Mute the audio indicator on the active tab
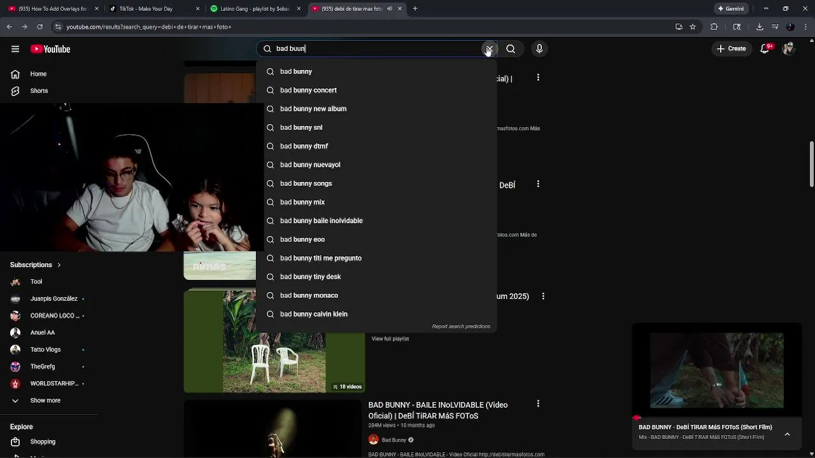815x458 pixels. 390,9
